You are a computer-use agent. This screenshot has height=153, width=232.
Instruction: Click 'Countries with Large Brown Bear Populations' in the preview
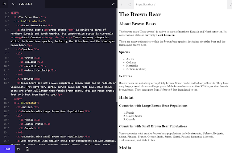(153, 106)
